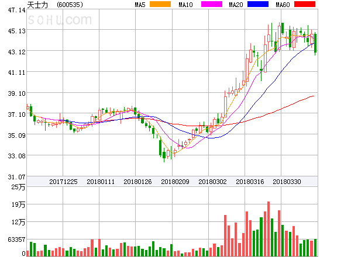Click the 39.10 price axis label
The width and height of the screenshot is (351, 257).
coord(16,93)
